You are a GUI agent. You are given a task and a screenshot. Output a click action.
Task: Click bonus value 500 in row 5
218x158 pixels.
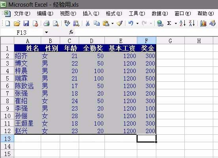click(146, 79)
